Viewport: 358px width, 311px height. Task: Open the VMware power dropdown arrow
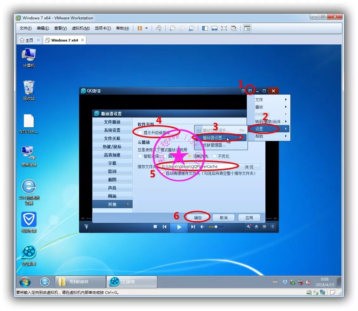[x=146, y=28]
